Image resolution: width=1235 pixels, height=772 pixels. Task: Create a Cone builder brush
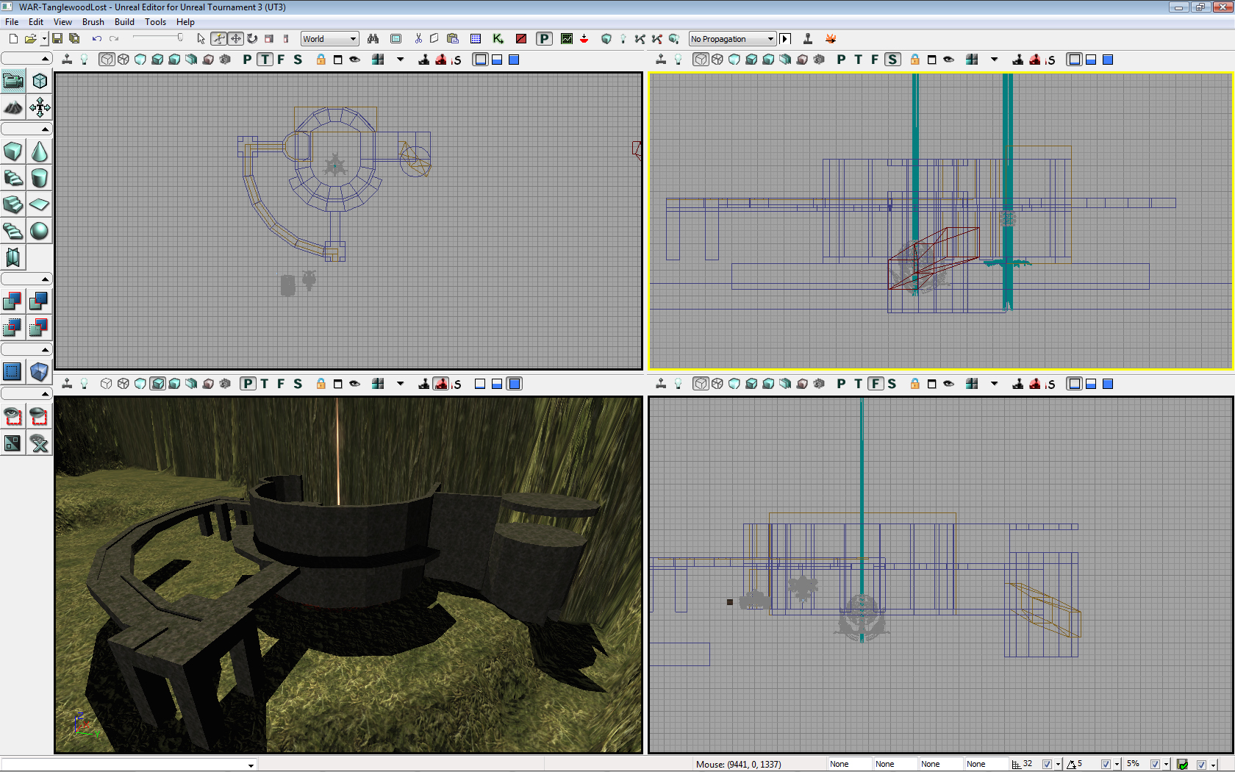[x=40, y=151]
